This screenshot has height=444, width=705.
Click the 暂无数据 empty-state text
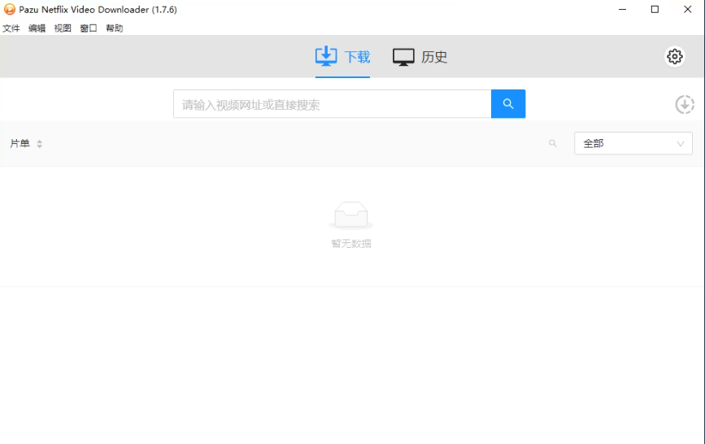[351, 244]
